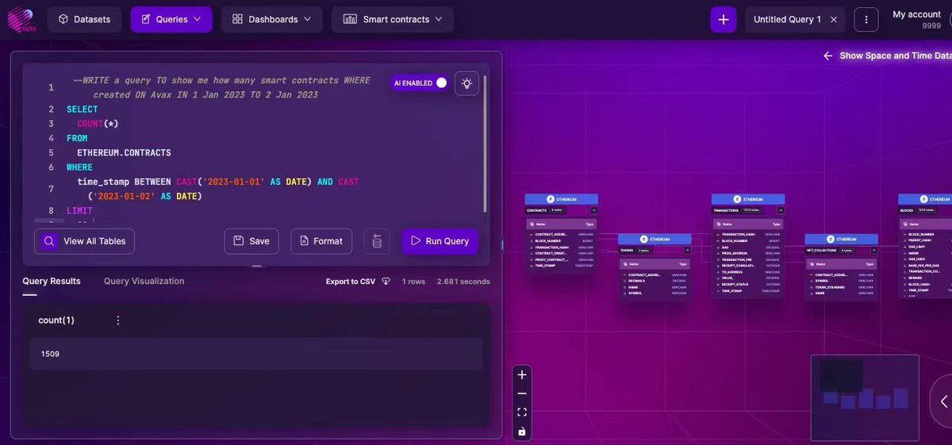Viewport: 952px width, 445px height.
Task: Select the 1509 result cell
Action: tap(256, 354)
